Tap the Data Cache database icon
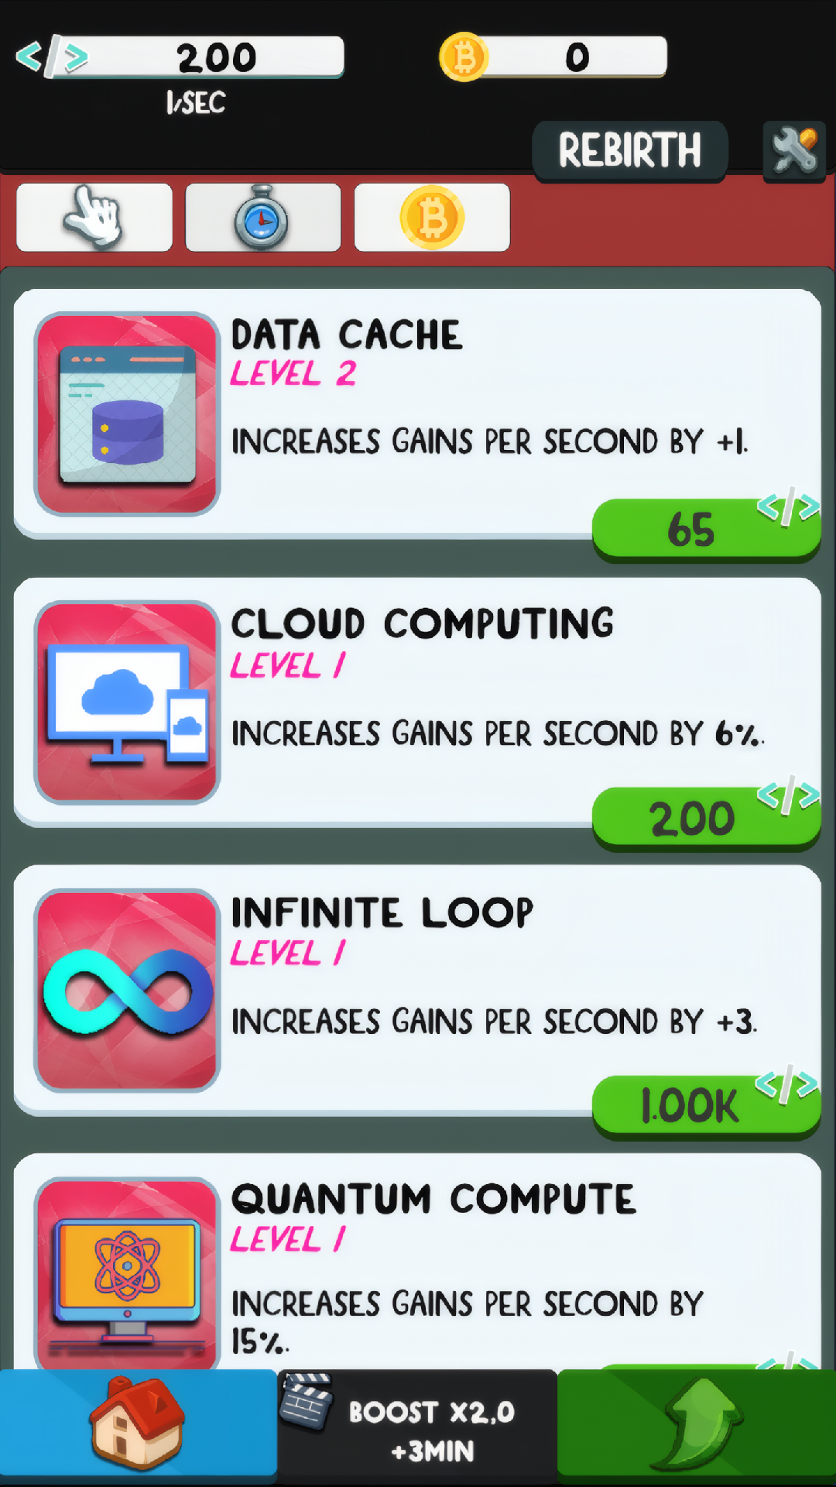 click(128, 414)
